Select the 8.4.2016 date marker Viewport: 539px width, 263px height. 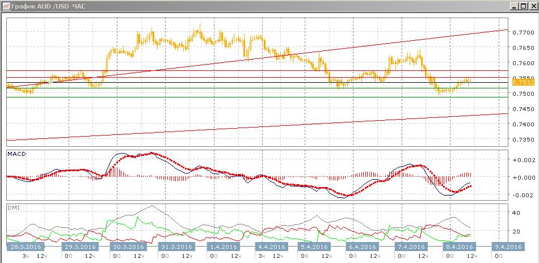coord(459,247)
